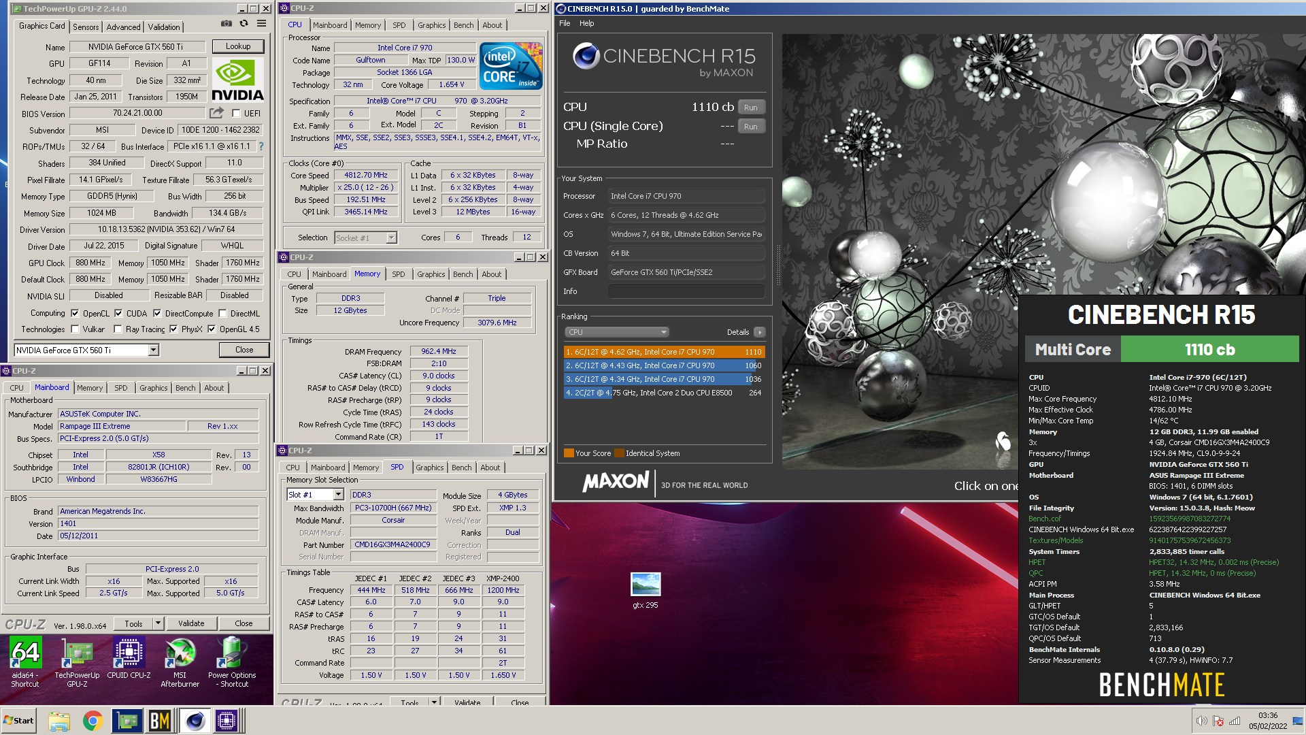Launch Chrome from taskbar

(93, 721)
